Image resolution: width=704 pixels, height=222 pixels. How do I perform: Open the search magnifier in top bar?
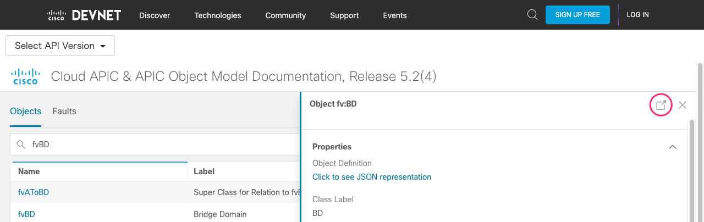(x=532, y=15)
